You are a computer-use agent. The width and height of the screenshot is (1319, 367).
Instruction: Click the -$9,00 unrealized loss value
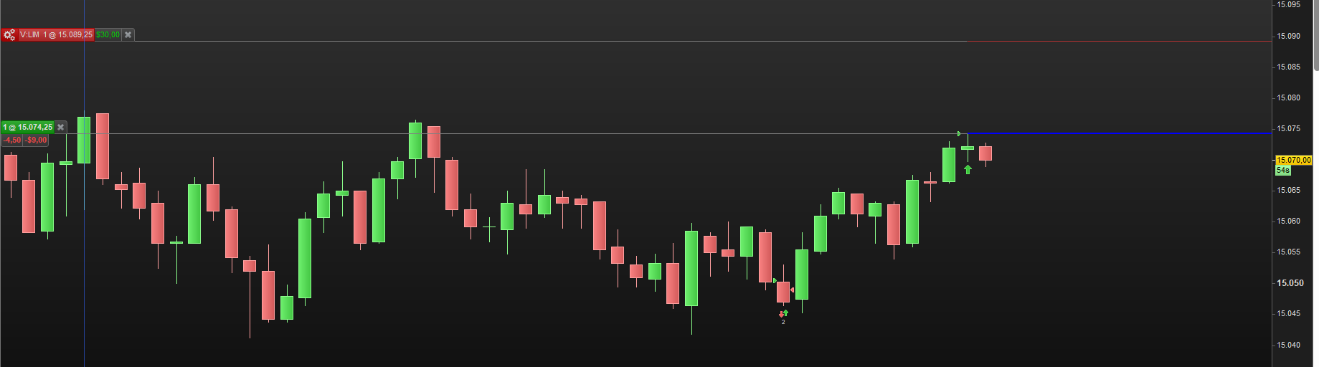[x=36, y=140]
